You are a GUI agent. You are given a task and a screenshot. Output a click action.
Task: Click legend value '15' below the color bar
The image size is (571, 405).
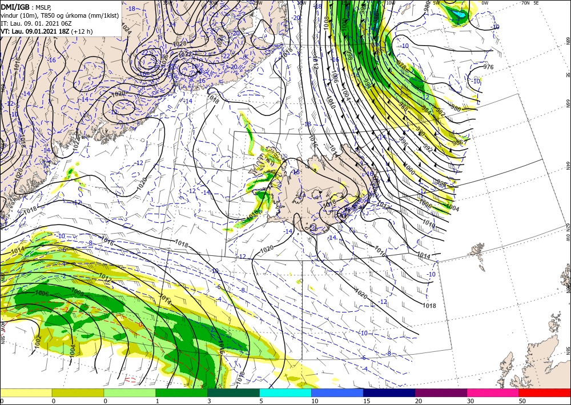tap(367, 401)
